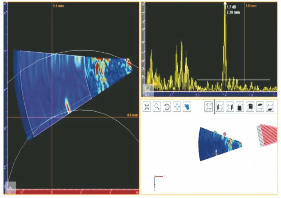Activate the rotate view tool
The width and height of the screenshot is (281, 198).
tap(167, 107)
